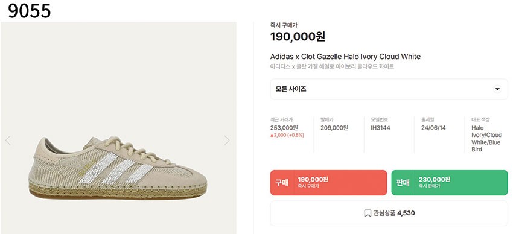Click the Gazelle shoe product image
This screenshot has width=519, height=234.
click(118, 167)
